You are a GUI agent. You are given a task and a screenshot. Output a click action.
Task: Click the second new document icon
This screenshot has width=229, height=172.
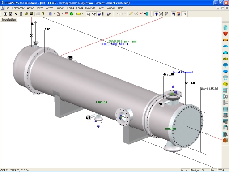tap(11, 14)
